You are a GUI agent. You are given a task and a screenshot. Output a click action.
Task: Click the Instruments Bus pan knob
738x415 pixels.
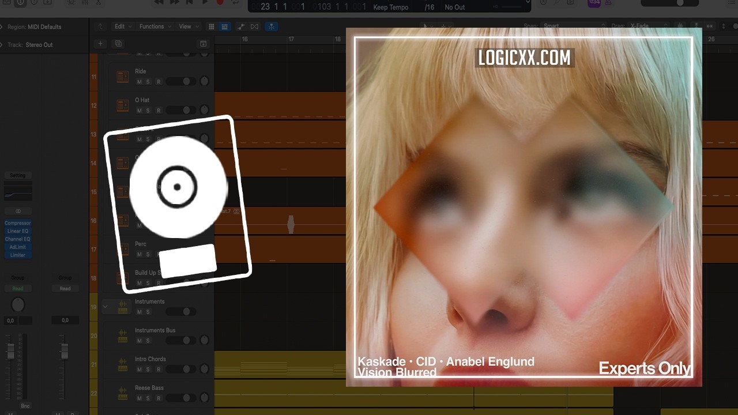point(204,341)
